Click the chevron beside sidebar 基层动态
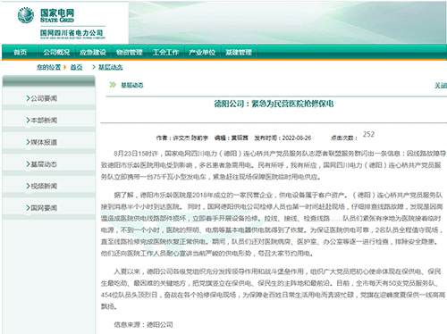The image size is (447, 334). pyautogui.click(x=28, y=164)
